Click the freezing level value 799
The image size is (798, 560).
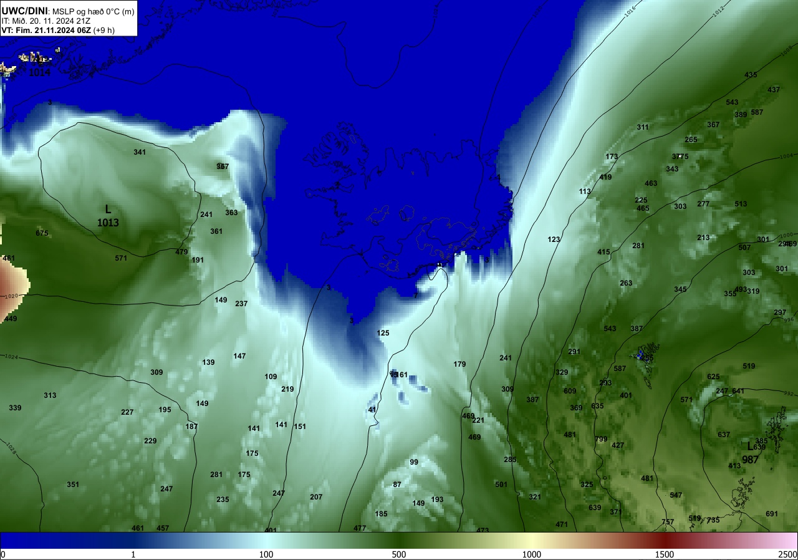[x=601, y=439]
